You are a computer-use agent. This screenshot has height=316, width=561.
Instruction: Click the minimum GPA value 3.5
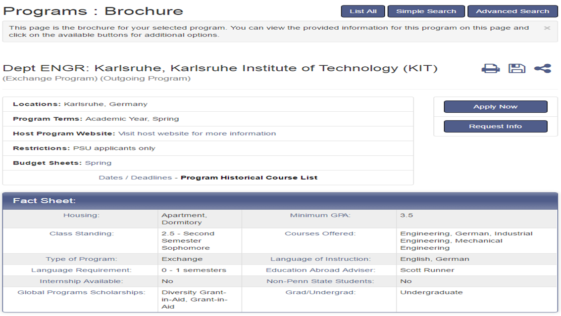pyautogui.click(x=407, y=215)
